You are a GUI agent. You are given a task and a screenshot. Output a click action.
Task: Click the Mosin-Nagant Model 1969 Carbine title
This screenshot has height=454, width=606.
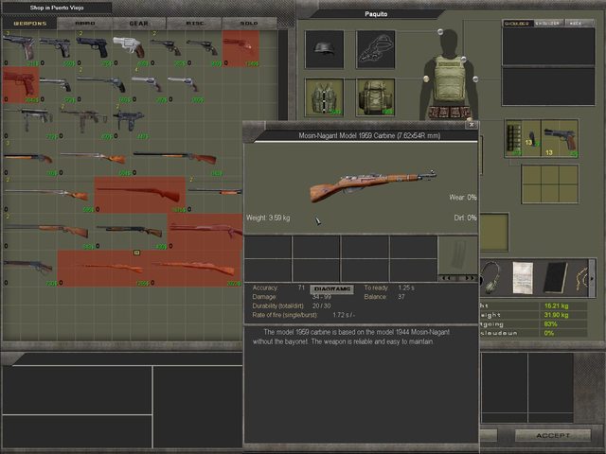point(369,135)
